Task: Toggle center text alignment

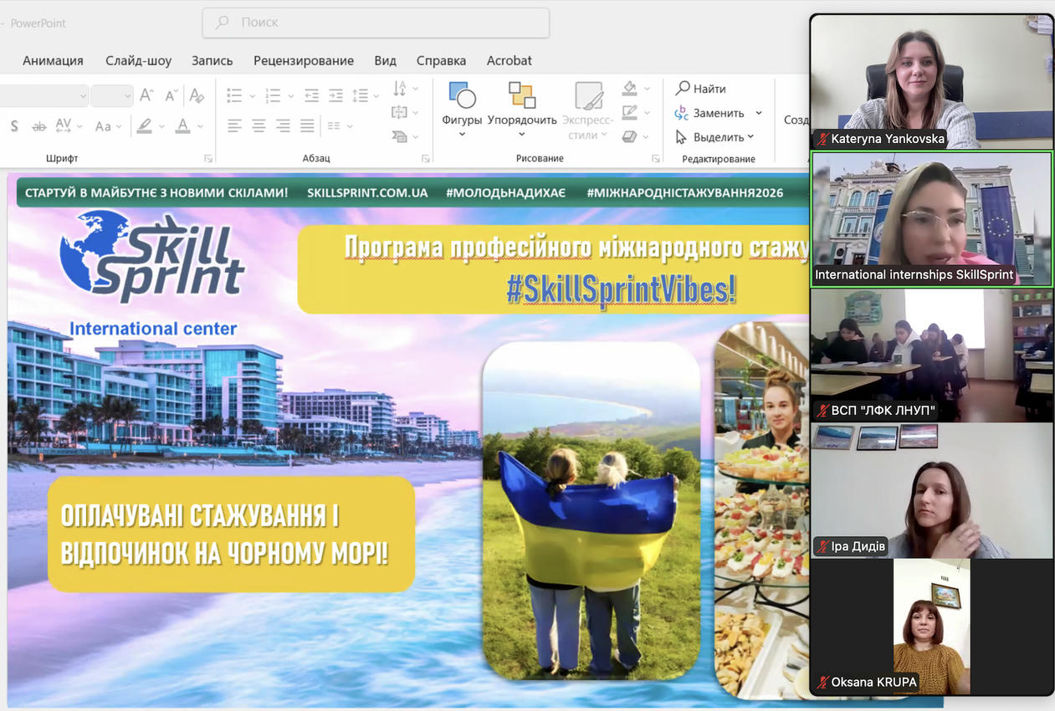Action: point(259,126)
